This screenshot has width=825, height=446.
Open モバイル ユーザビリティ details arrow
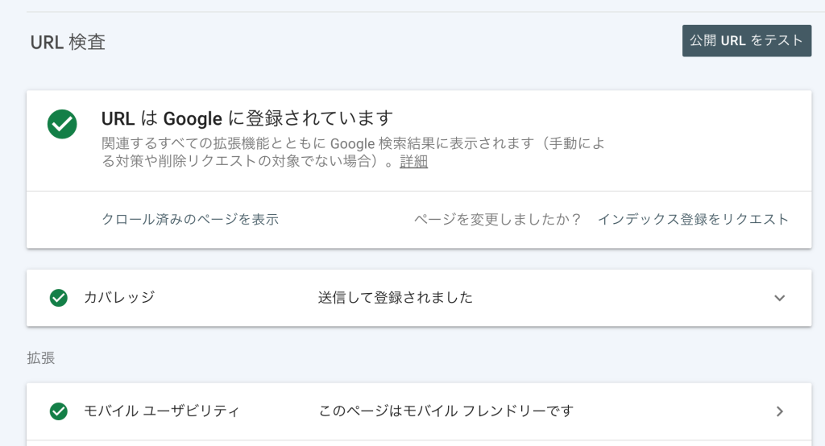pos(780,411)
